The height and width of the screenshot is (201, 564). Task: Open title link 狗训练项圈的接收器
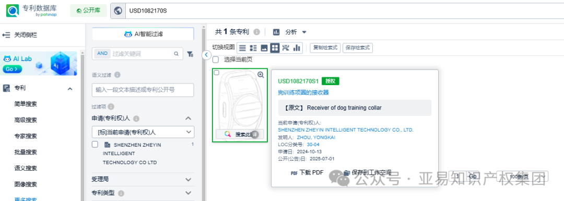[303, 93]
